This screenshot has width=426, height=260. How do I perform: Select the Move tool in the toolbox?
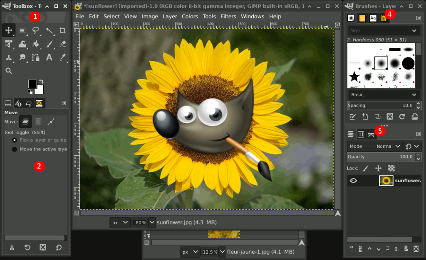9,30
